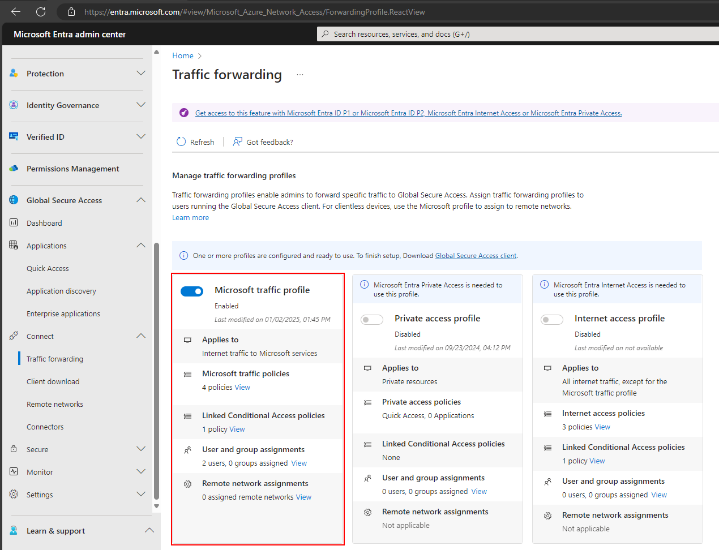Click the Got feedback person icon
Viewport: 719px width, 550px height.
coord(237,141)
